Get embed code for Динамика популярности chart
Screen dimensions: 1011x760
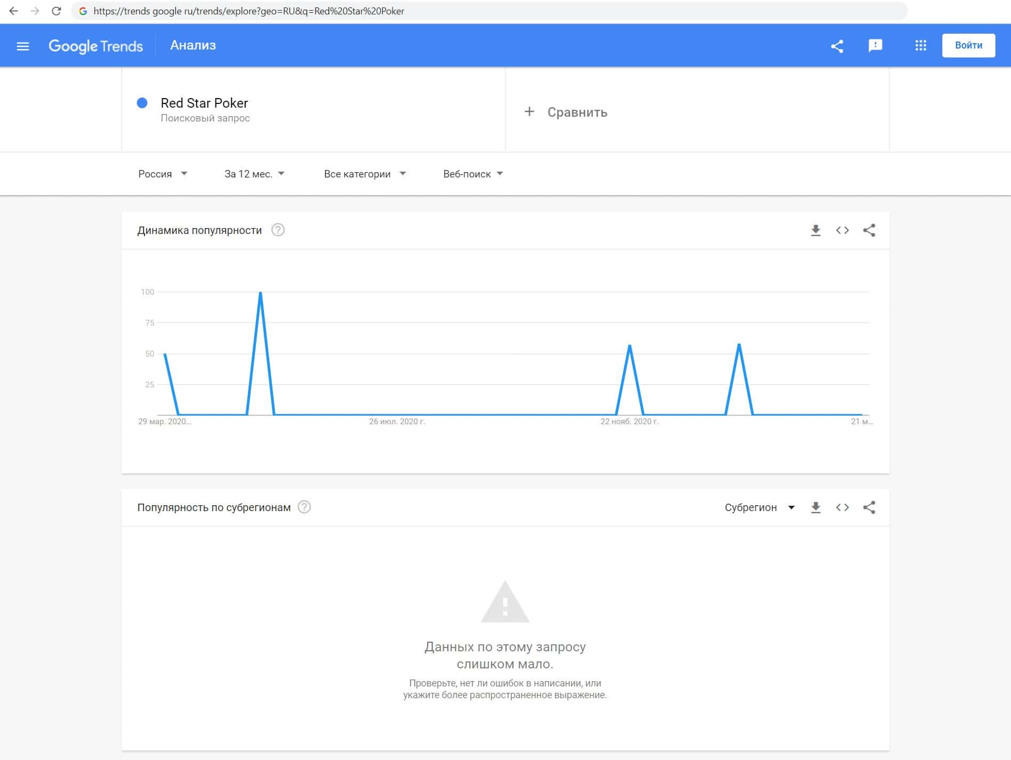pyautogui.click(x=842, y=230)
